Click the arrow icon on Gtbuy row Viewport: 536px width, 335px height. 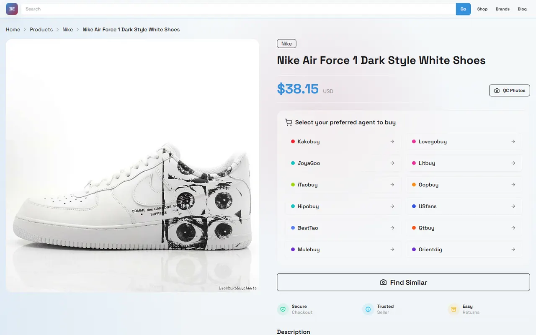pos(513,228)
